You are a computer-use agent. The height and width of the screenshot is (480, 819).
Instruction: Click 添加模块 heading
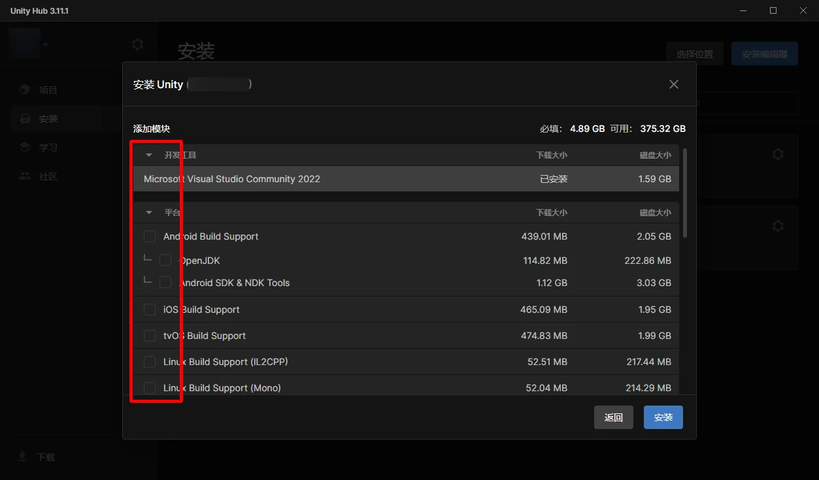click(152, 129)
